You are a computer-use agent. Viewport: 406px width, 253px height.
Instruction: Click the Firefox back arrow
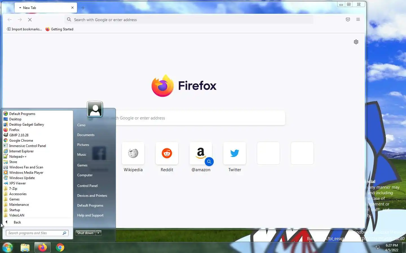point(10,20)
